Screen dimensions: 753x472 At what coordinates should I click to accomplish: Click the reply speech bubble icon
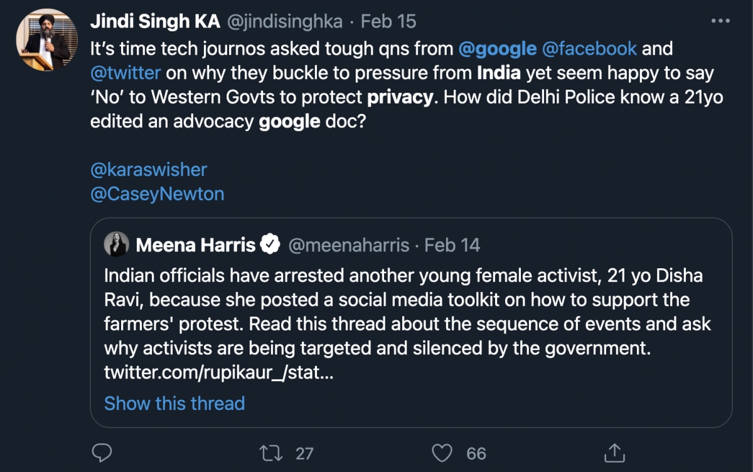coord(102,452)
